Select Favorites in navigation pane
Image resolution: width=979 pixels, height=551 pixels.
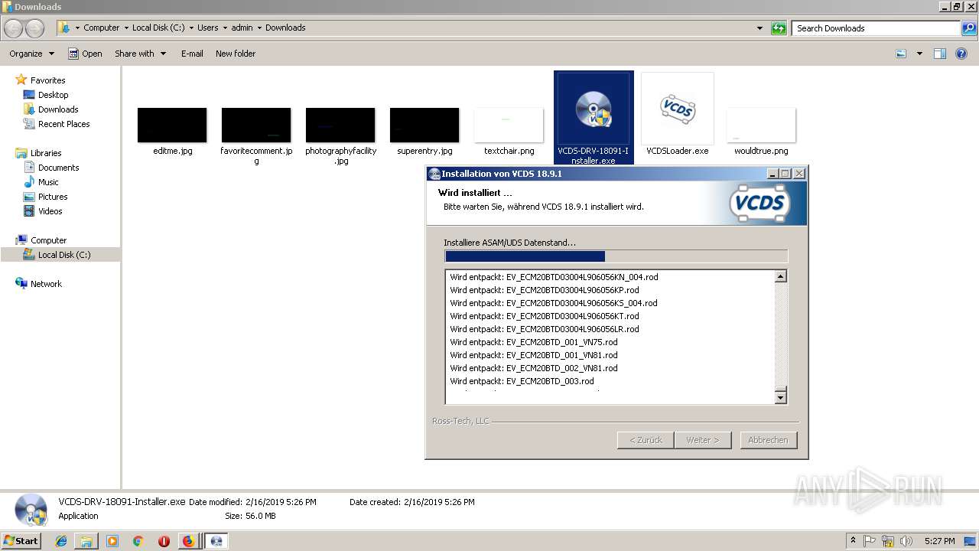47,80
